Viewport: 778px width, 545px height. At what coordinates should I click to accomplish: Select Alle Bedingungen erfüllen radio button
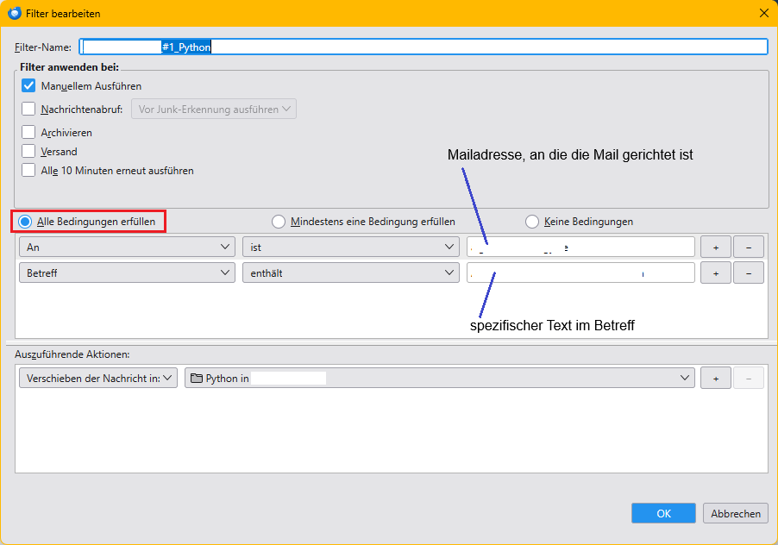(x=25, y=222)
